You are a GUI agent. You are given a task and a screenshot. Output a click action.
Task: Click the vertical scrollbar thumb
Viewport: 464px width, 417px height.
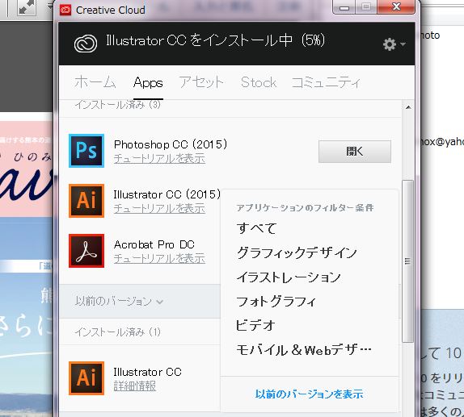[408, 261]
